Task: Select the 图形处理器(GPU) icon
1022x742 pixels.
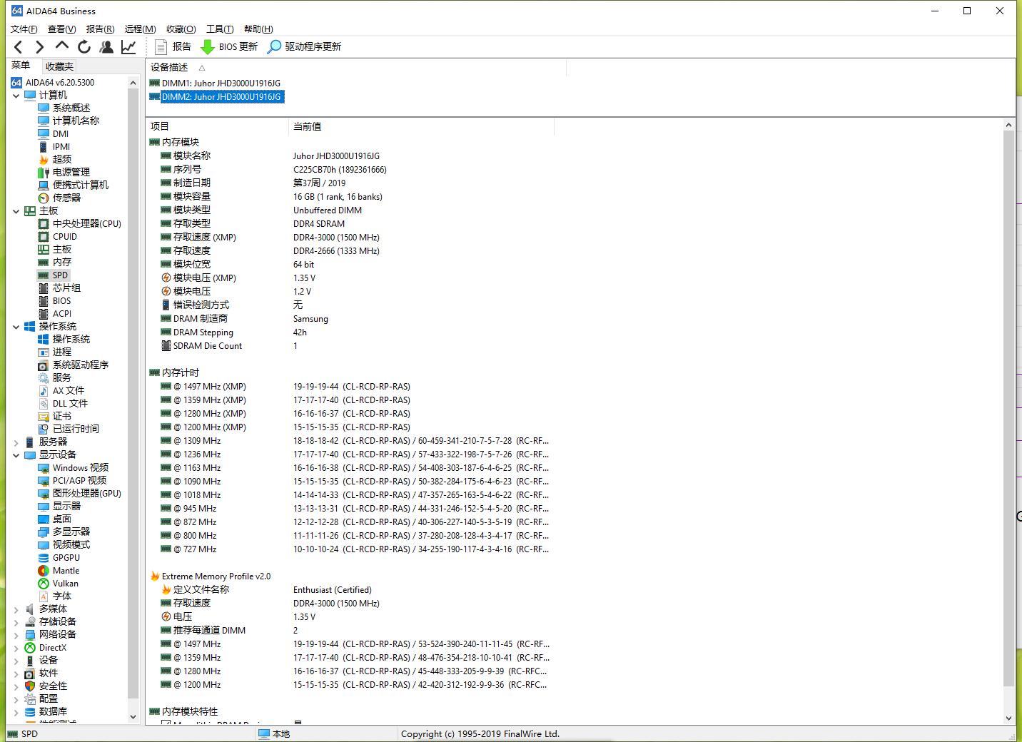Action: (x=44, y=494)
